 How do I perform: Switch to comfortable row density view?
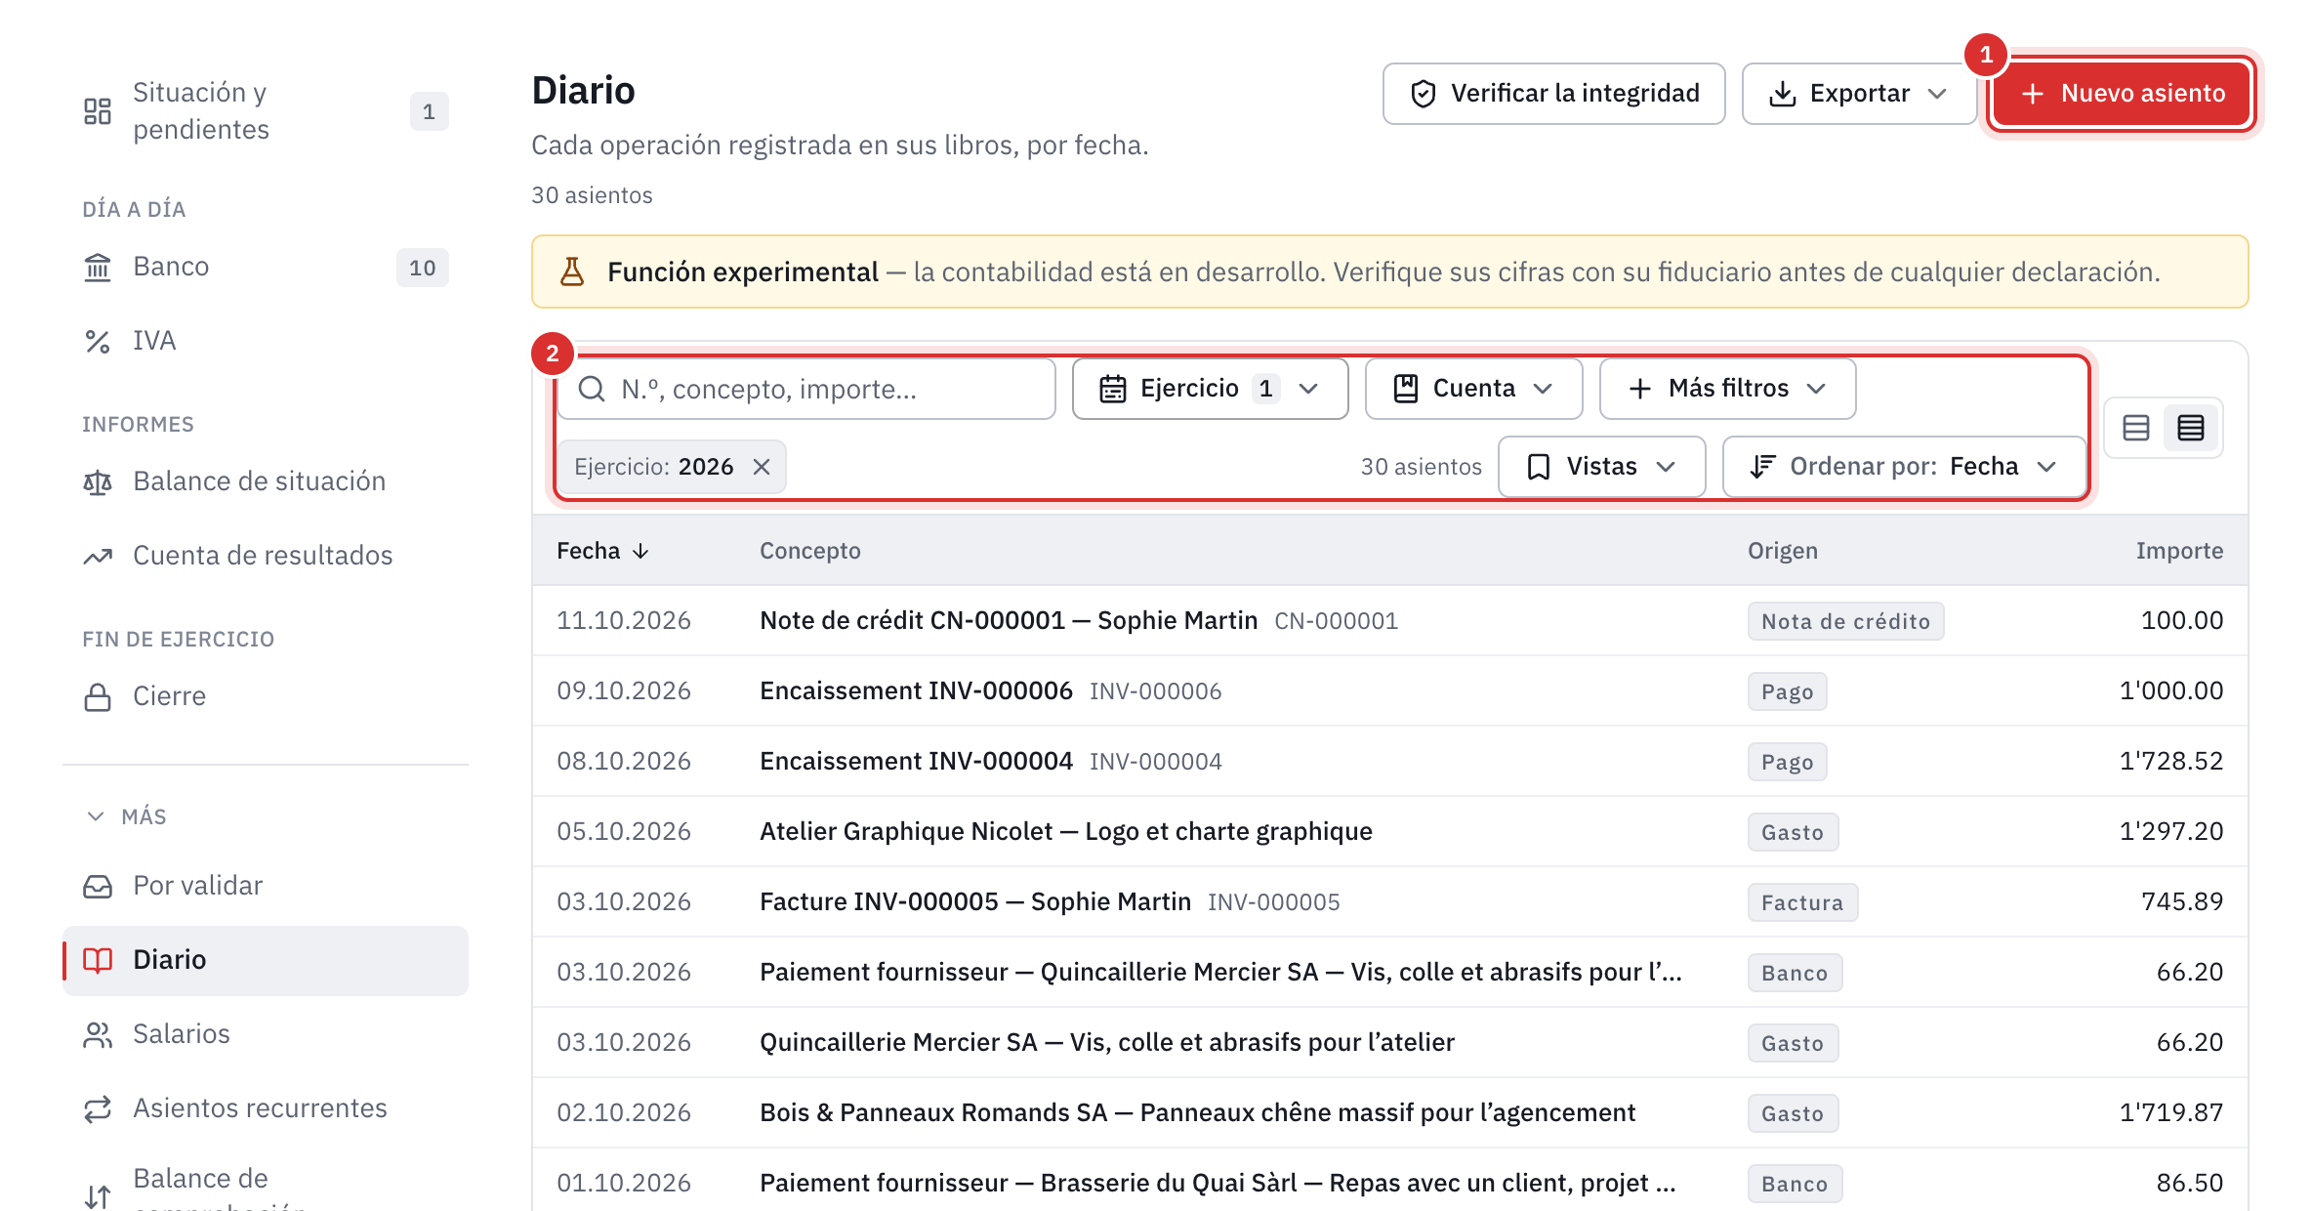pyautogui.click(x=2136, y=428)
